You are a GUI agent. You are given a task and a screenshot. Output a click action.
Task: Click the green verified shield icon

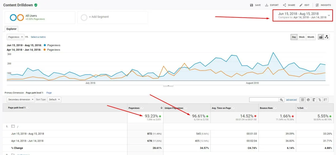pos(36,5)
